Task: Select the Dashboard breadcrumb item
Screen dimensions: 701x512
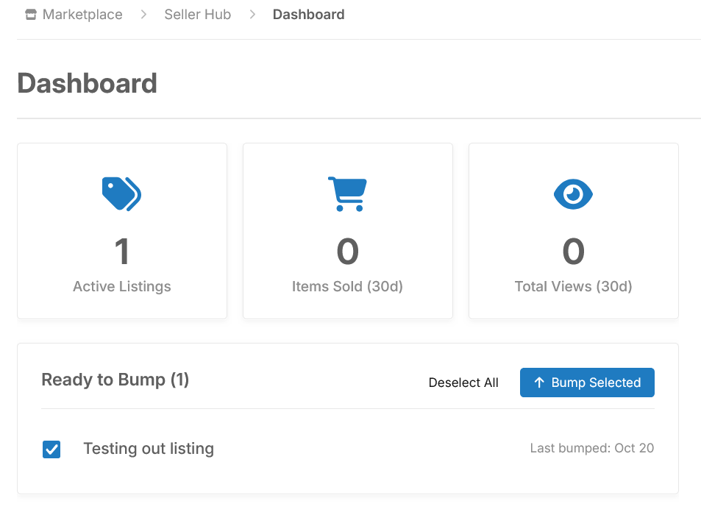Action: (308, 15)
